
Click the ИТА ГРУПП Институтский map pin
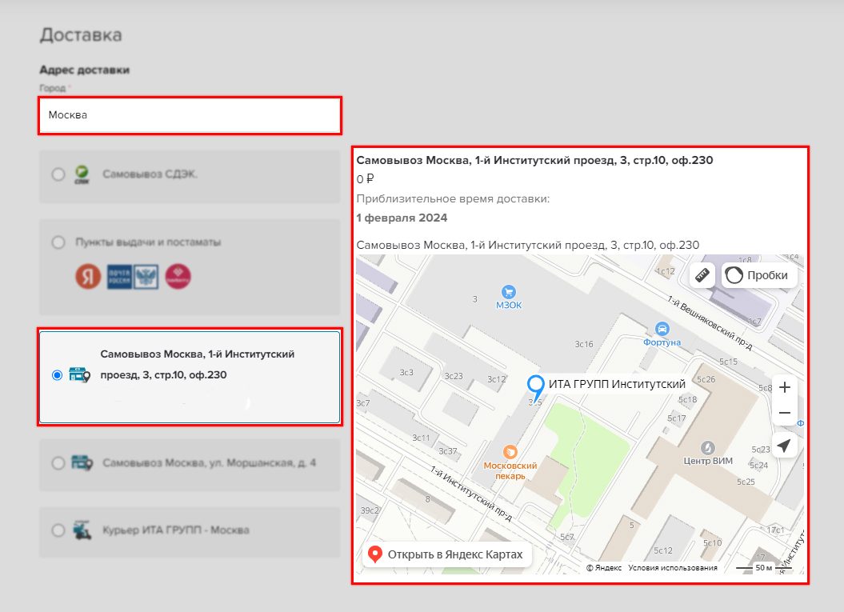(535, 386)
